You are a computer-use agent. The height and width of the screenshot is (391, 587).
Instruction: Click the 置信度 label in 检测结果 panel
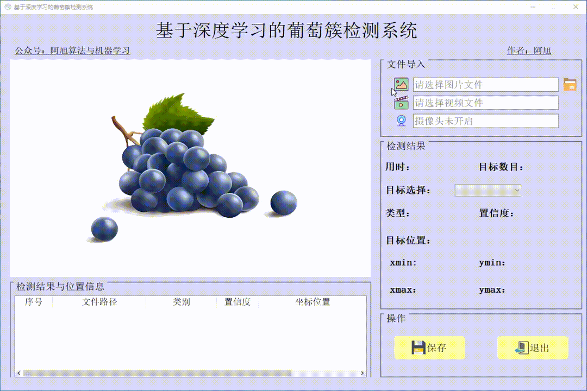(496, 213)
